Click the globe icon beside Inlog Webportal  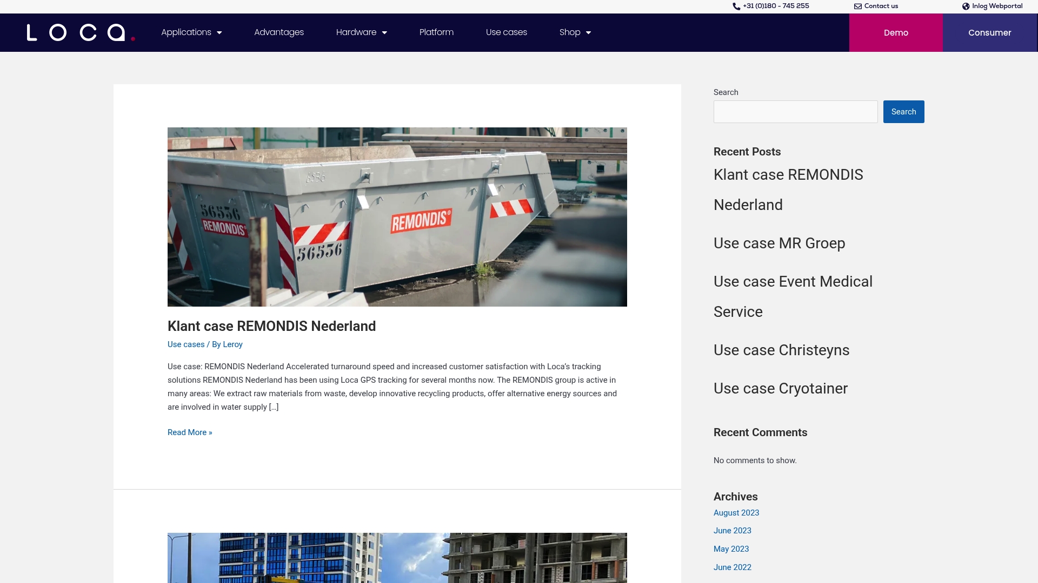point(966,6)
